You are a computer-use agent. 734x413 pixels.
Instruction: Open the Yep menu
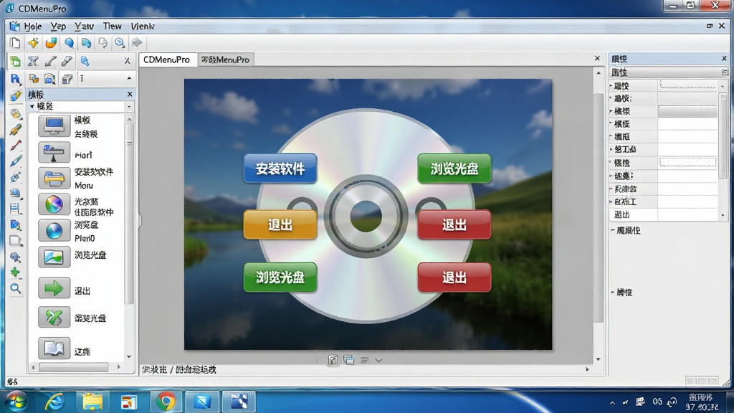(x=58, y=27)
